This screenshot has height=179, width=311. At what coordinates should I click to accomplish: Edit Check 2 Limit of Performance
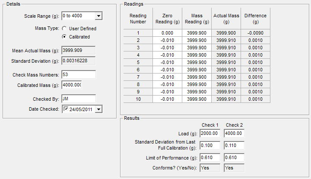pyautogui.click(x=234, y=158)
